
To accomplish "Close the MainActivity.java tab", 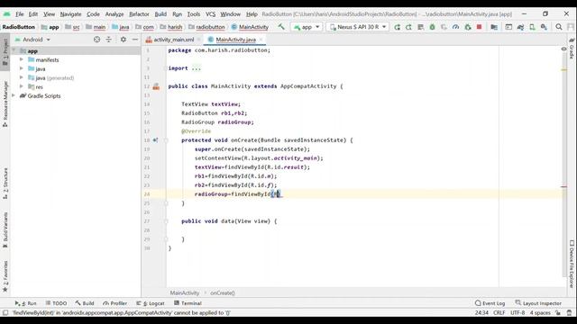I will (261, 40).
